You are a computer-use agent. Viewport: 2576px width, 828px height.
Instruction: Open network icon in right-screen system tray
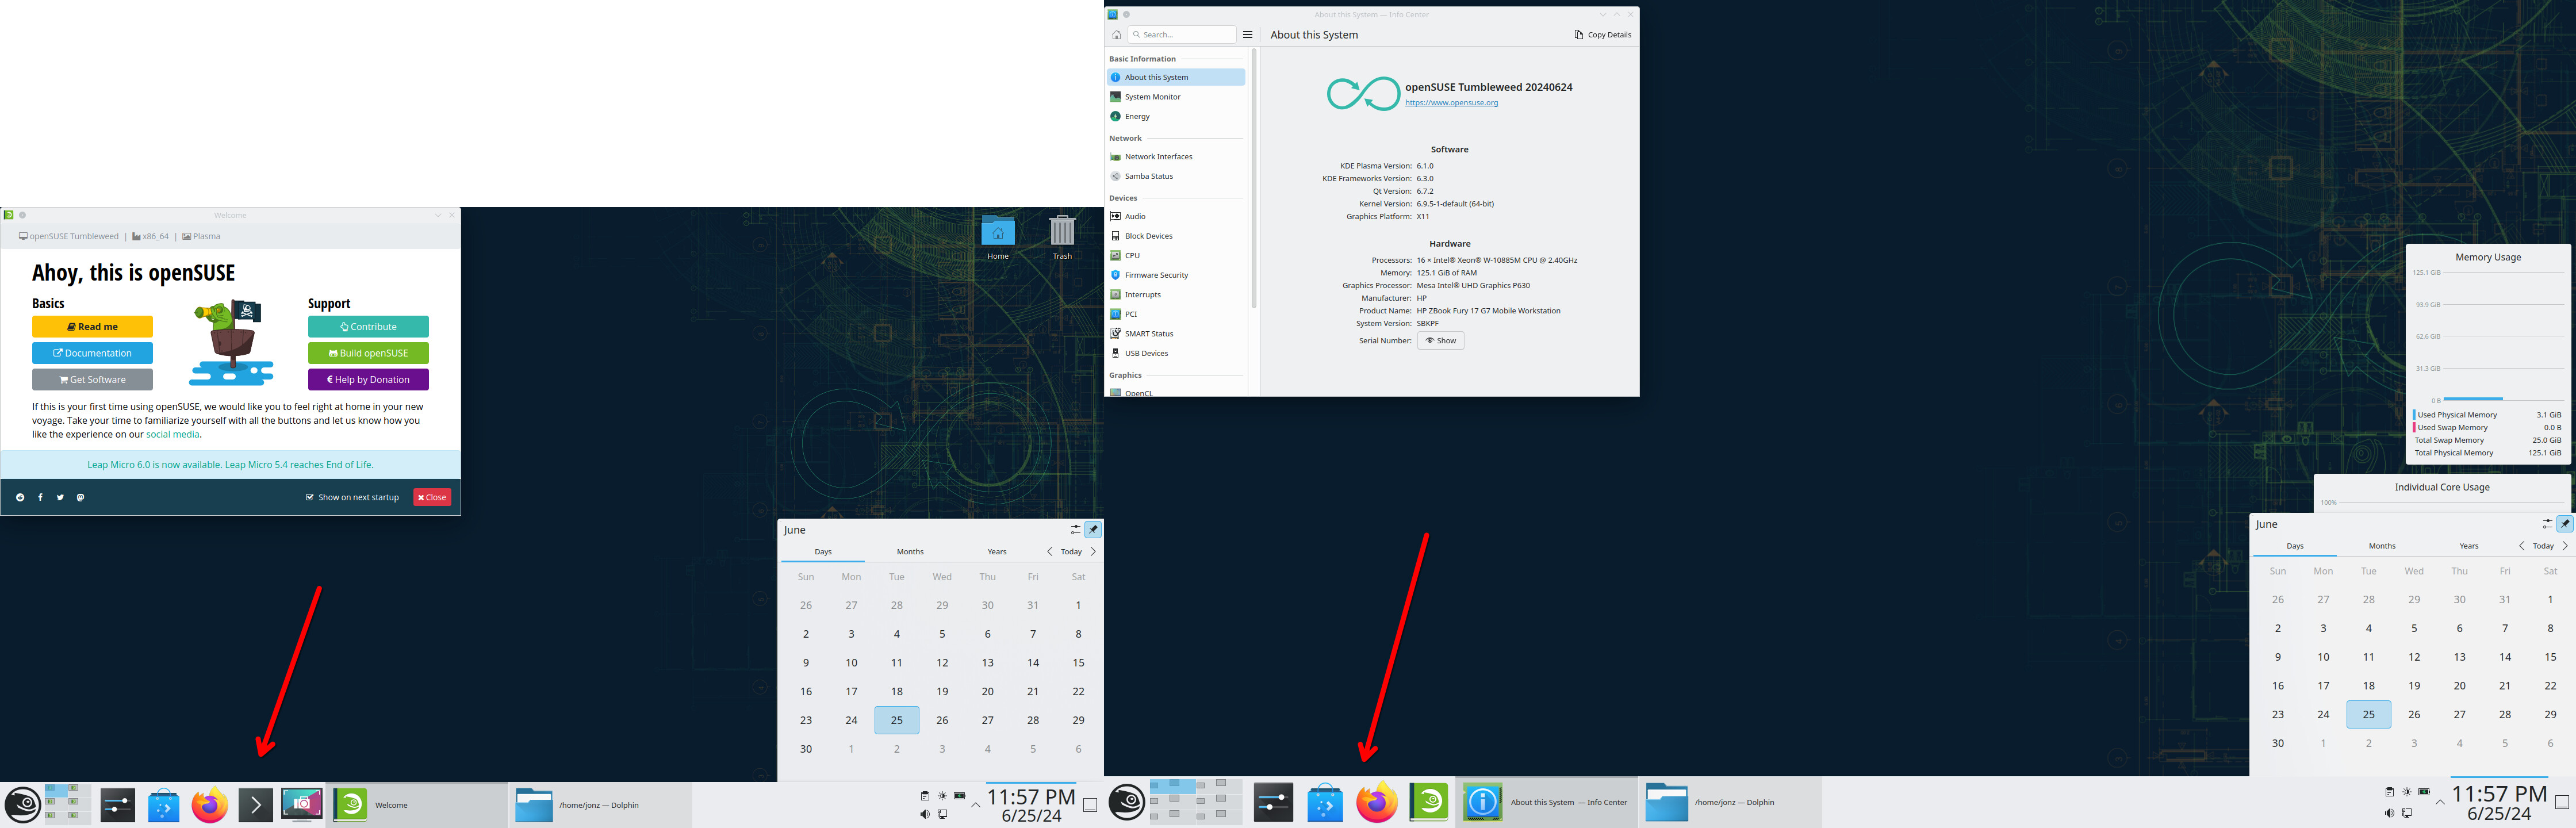click(2407, 813)
